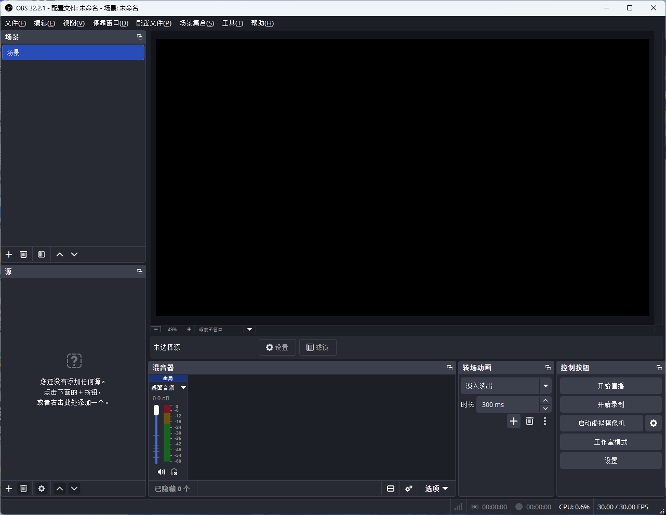Screen dimensions: 666x515
Task: Toggle mixer layout icon in mixer footer
Action: coord(391,489)
